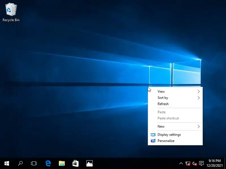The width and height of the screenshot is (226, 169).
Task: Open the Photos app from the taskbar
Action: 90,163
